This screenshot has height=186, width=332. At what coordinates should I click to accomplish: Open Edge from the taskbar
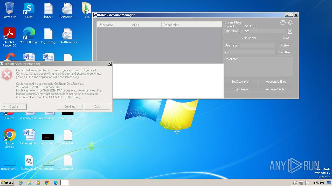[x=56, y=183]
